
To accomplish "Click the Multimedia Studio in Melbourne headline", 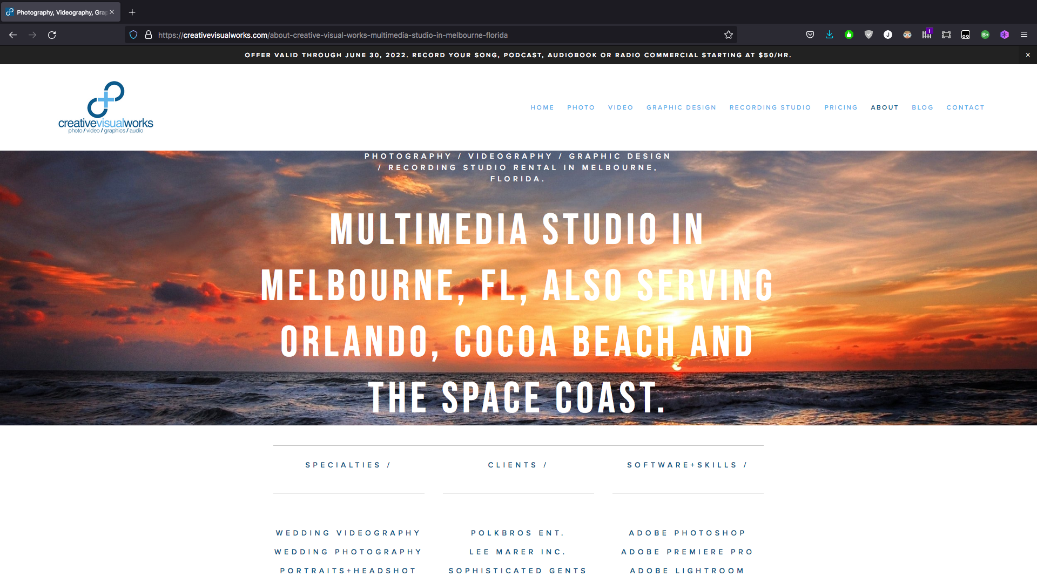I will 518,313.
